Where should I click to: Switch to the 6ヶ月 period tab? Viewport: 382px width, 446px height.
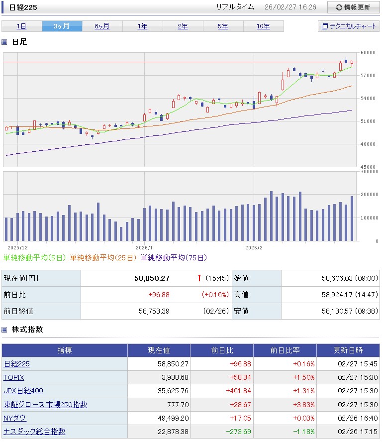(102, 26)
